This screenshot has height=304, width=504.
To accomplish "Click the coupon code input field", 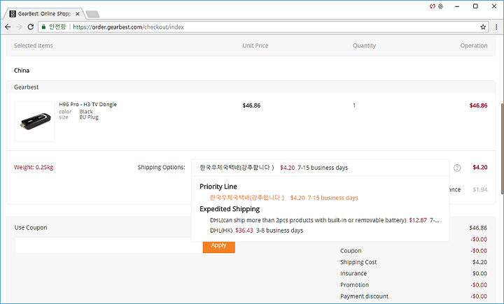I will (x=108, y=245).
